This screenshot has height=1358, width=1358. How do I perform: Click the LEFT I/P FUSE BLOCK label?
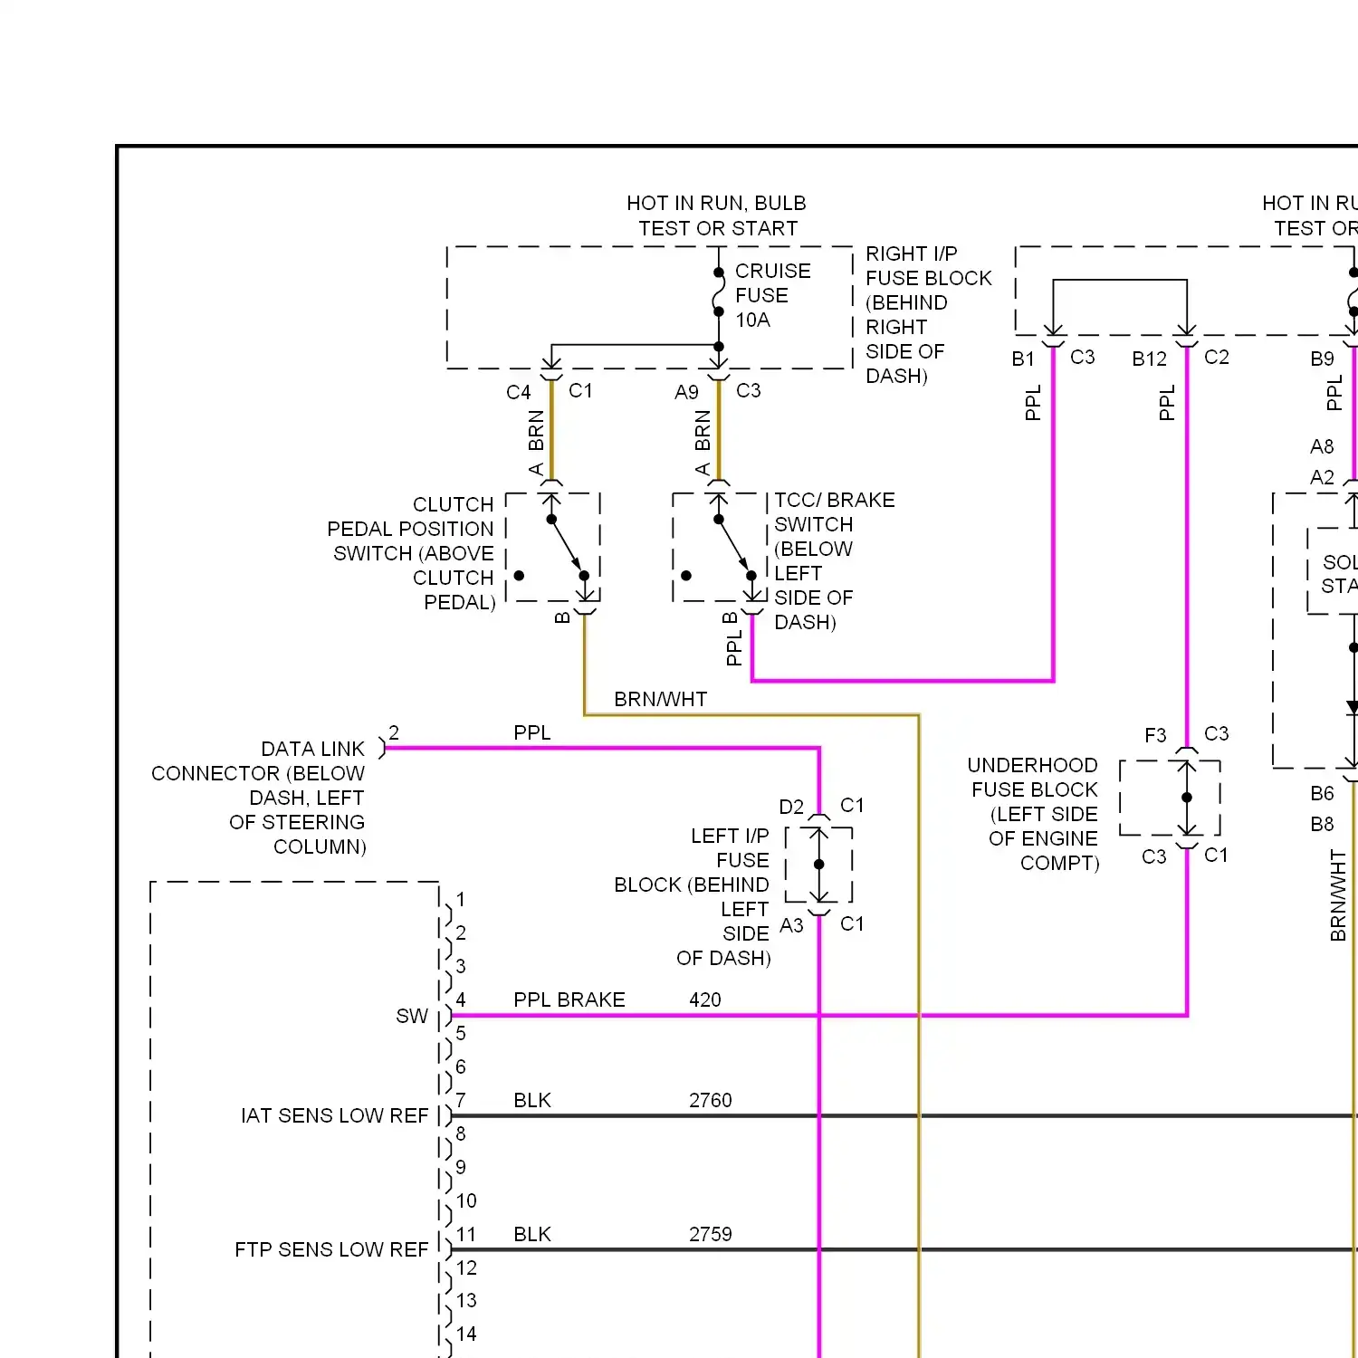pyautogui.click(x=693, y=896)
